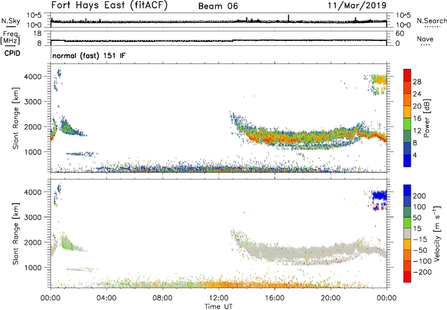The height and width of the screenshot is (310, 447).
Task: Click the 'normal (fast) 151 IF' text
Action: click(x=89, y=55)
